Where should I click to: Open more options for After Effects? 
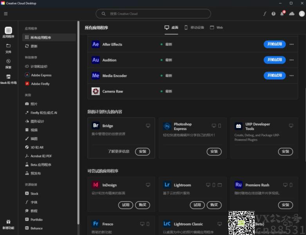click(x=292, y=44)
